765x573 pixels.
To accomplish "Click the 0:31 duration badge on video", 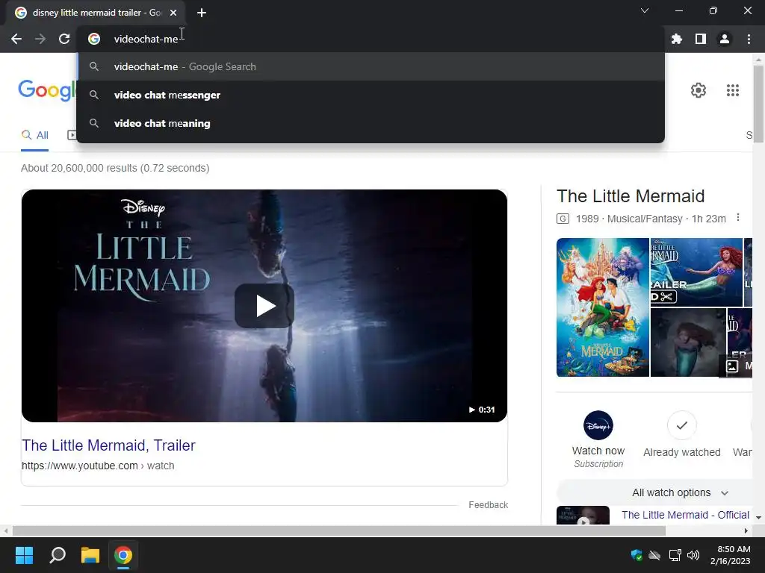I will (x=482, y=410).
